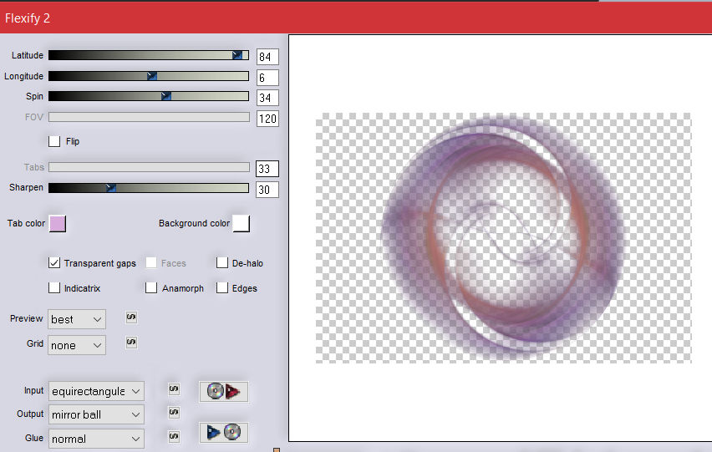Image resolution: width=712 pixels, height=452 pixels.
Task: Open the Grid dropdown set to none
Action: tap(77, 345)
